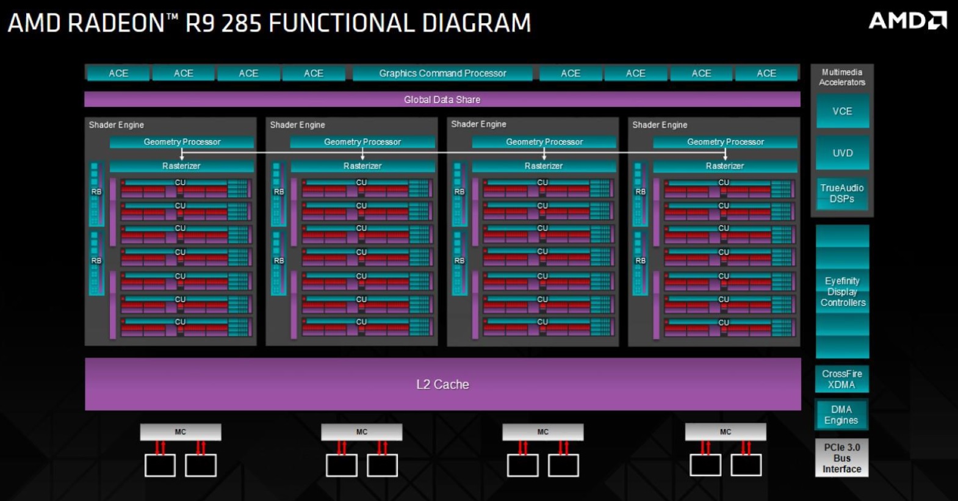Select the Eyefinity Display Controllers label
Screen dimensions: 958x501
(x=843, y=292)
